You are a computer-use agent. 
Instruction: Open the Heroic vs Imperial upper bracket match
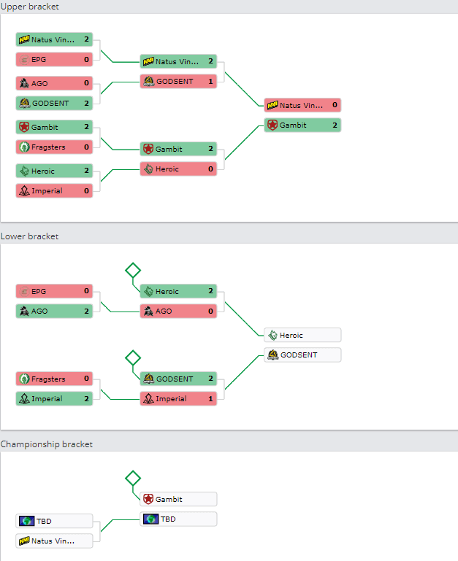[54, 181]
